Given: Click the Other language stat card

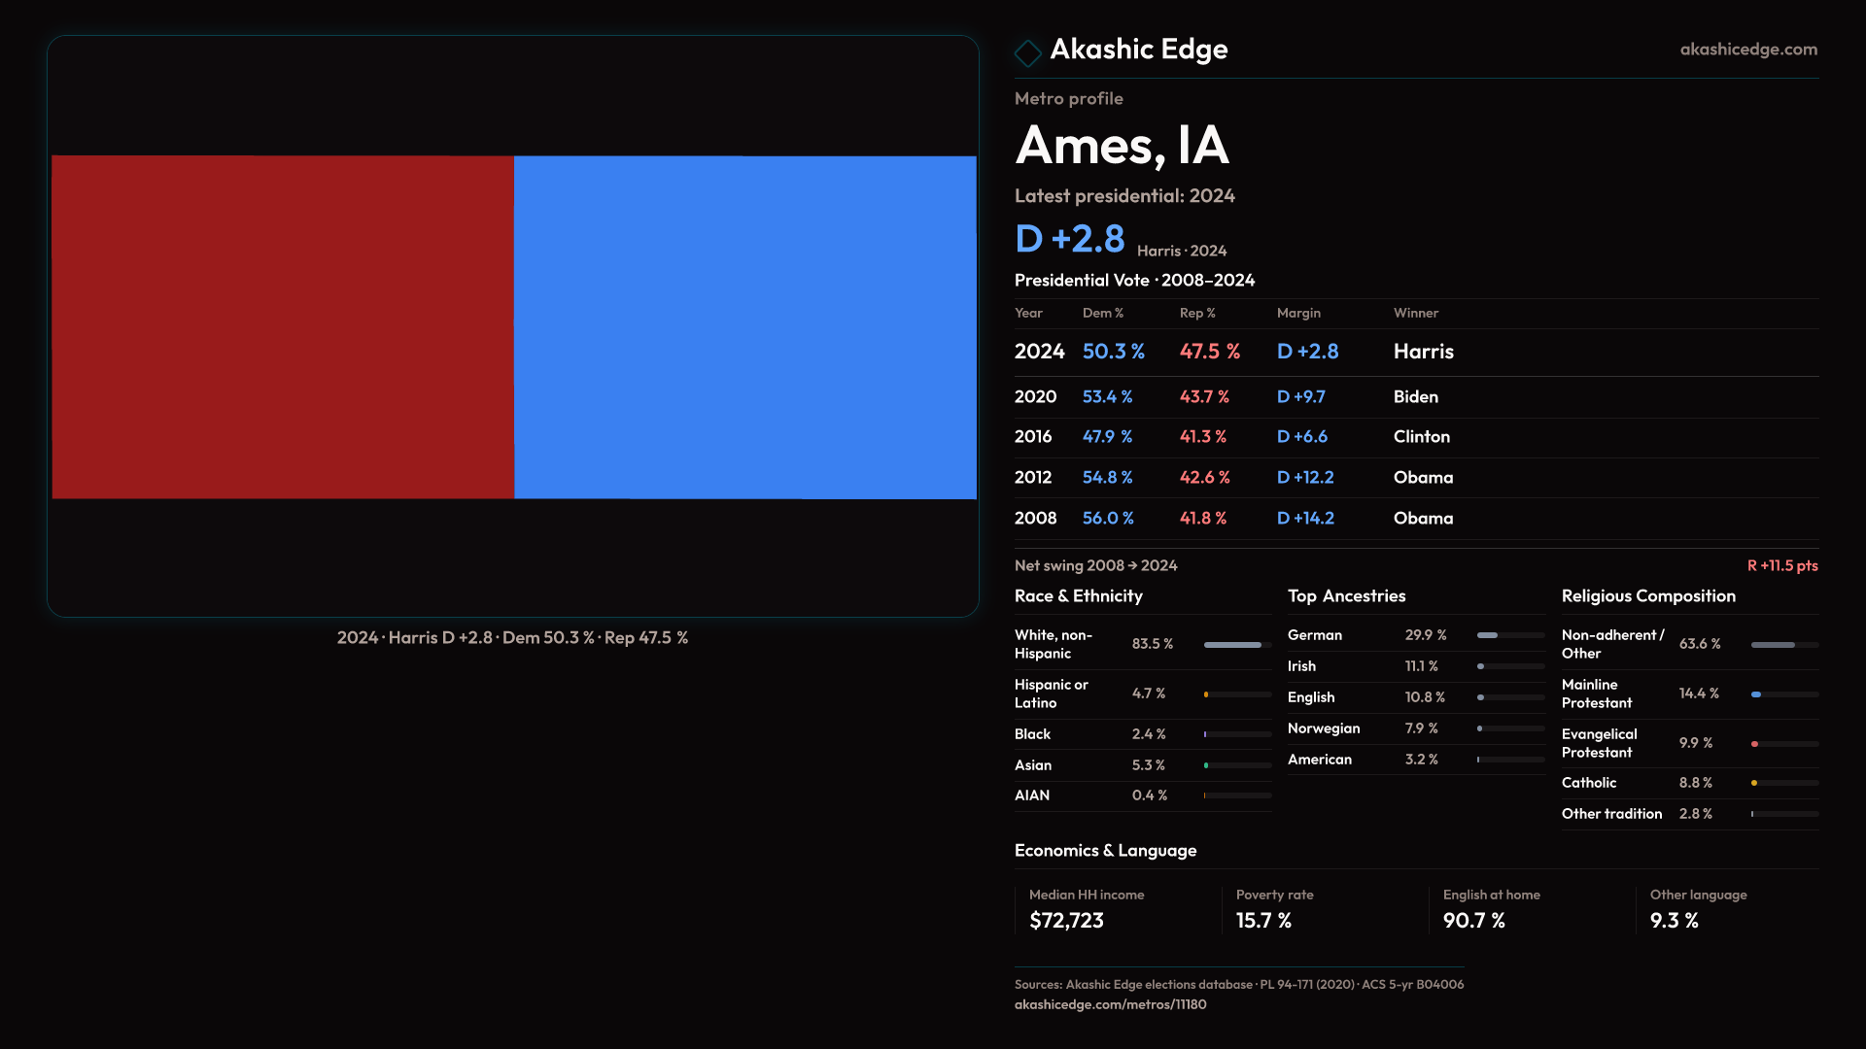Looking at the screenshot, I should tap(1726, 909).
